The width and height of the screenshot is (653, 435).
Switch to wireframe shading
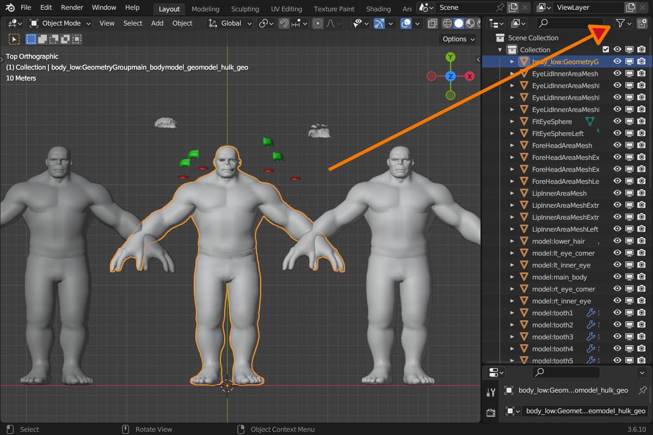[447, 23]
